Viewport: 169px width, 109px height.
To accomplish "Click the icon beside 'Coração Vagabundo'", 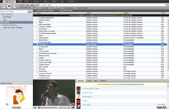I will tap(37, 18).
